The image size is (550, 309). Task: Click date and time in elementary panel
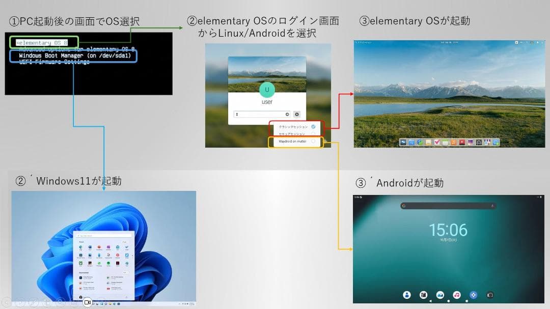click(x=449, y=42)
